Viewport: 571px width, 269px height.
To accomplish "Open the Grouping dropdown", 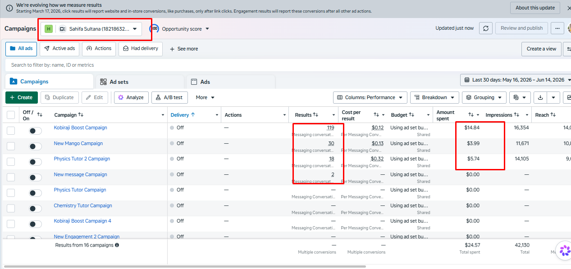I will coord(484,97).
